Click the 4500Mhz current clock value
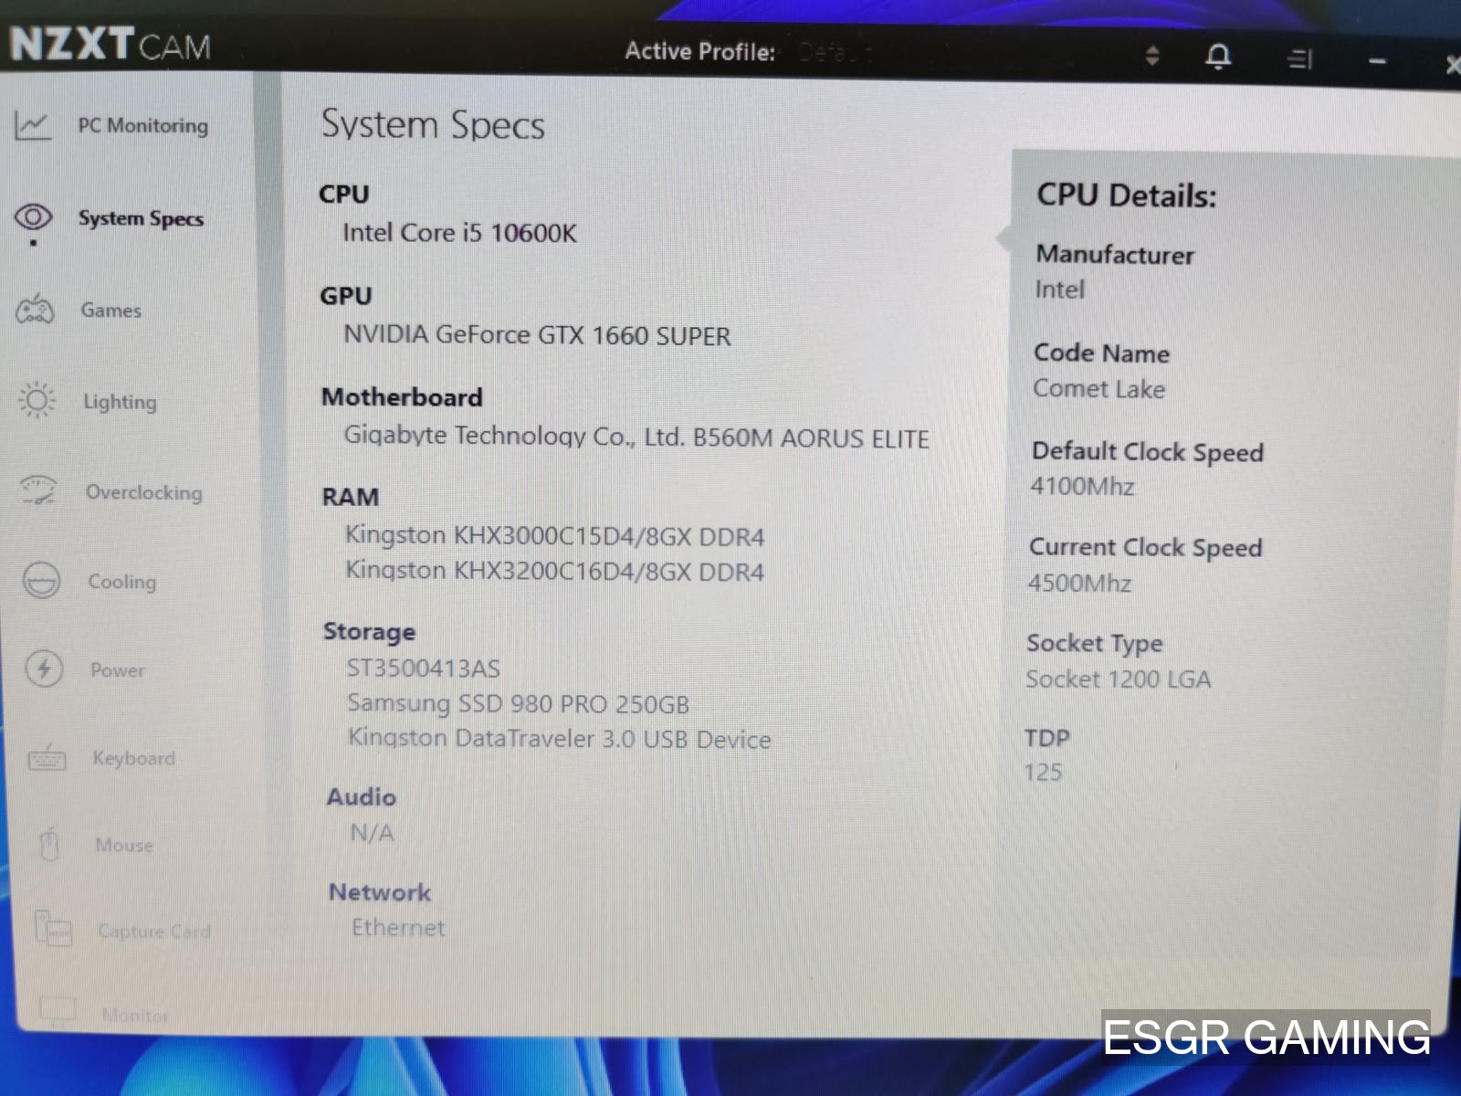The height and width of the screenshot is (1096, 1461). pyautogui.click(x=1079, y=583)
